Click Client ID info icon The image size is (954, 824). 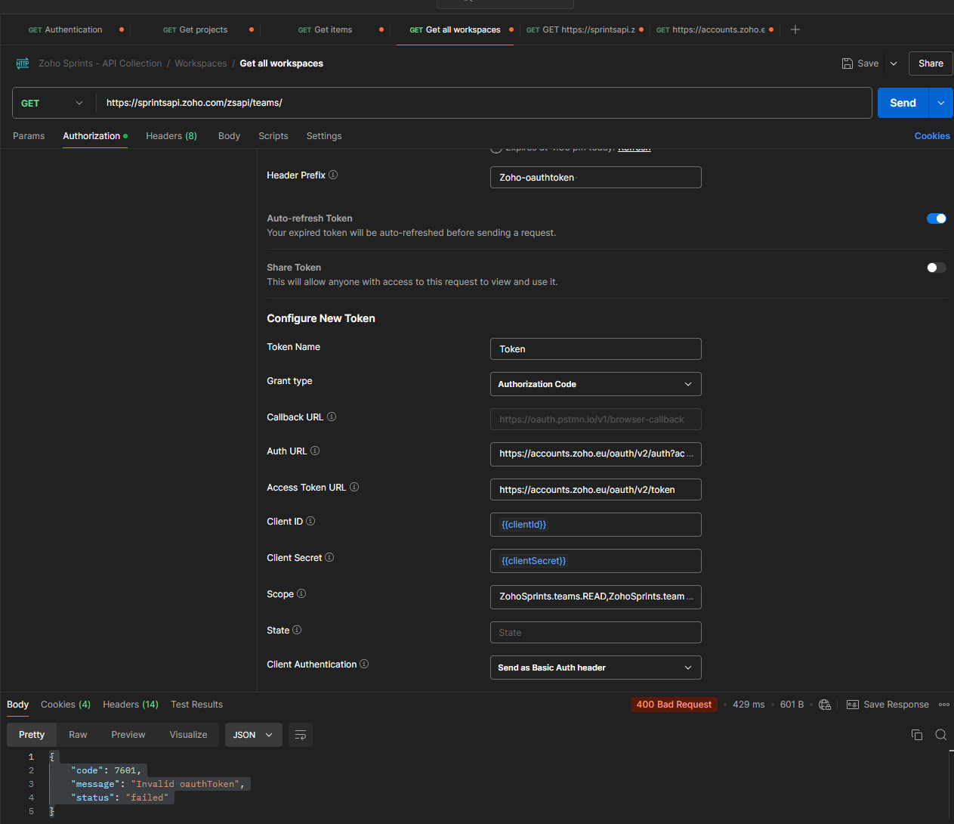click(x=310, y=521)
